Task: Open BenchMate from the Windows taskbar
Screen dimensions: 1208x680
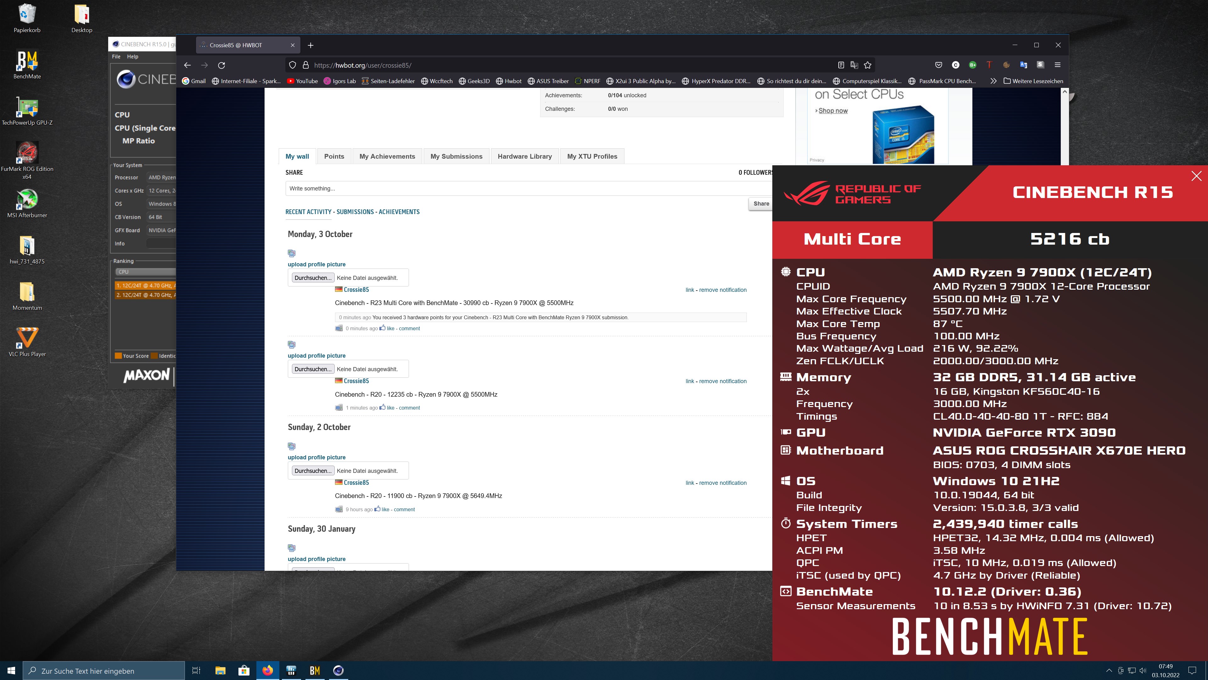Action: coord(315,671)
